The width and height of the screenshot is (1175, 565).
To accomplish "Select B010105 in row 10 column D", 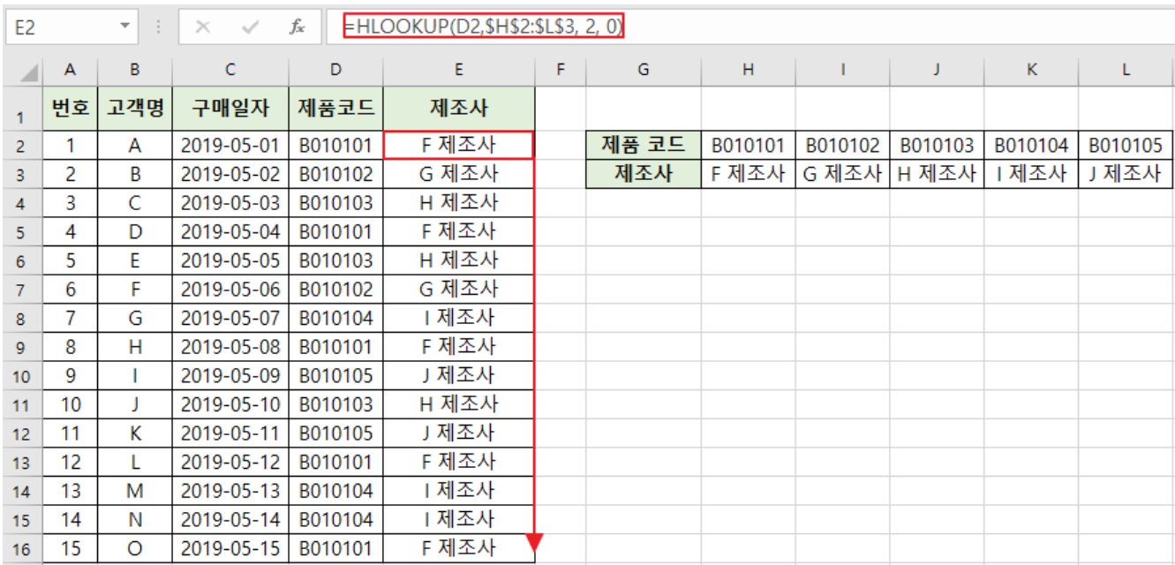I will 335,375.
